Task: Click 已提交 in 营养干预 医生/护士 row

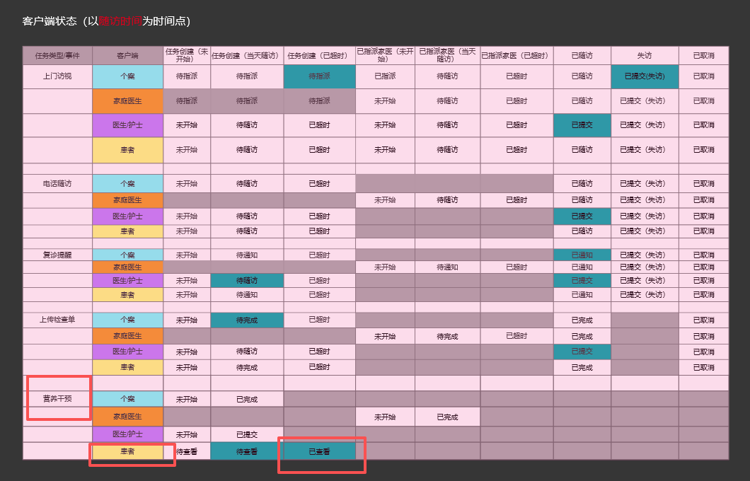Action: (247, 434)
